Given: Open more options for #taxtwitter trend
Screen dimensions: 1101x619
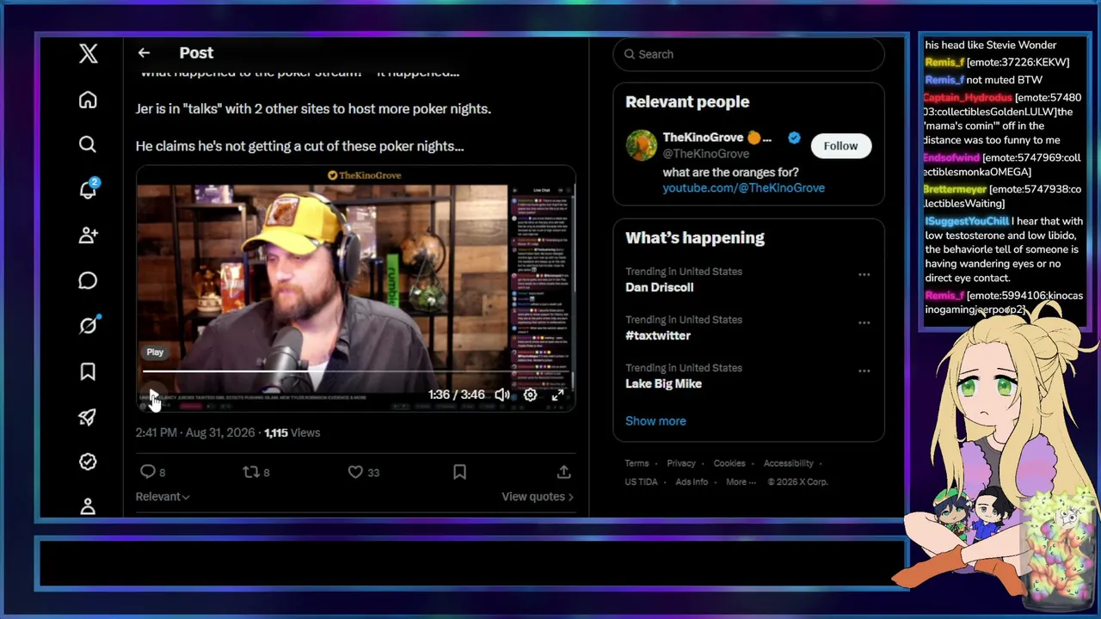Looking at the screenshot, I should point(864,323).
